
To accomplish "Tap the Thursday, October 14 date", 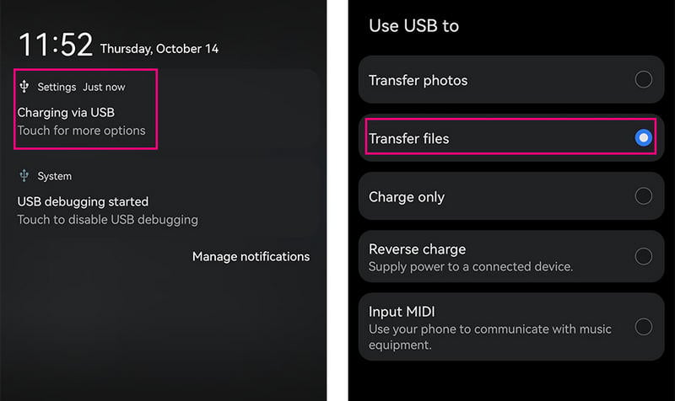I will pyautogui.click(x=159, y=49).
